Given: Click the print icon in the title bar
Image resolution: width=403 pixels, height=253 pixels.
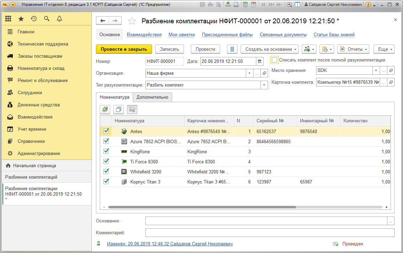Looking at the screenshot, I should click(210, 5).
